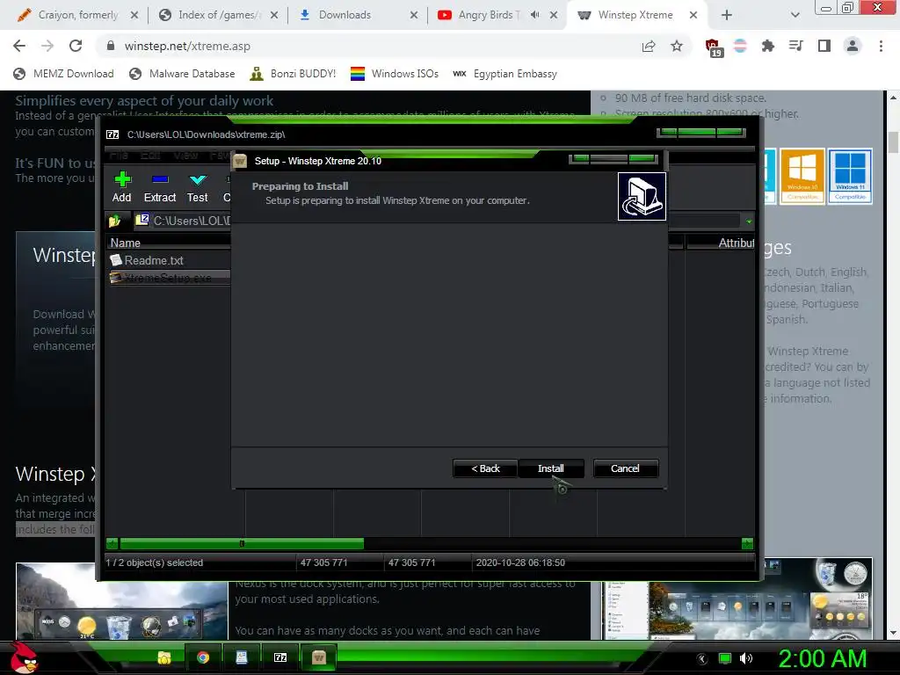Cancel the Winstep Xtreme setup
The width and height of the screenshot is (900, 675).
click(625, 468)
